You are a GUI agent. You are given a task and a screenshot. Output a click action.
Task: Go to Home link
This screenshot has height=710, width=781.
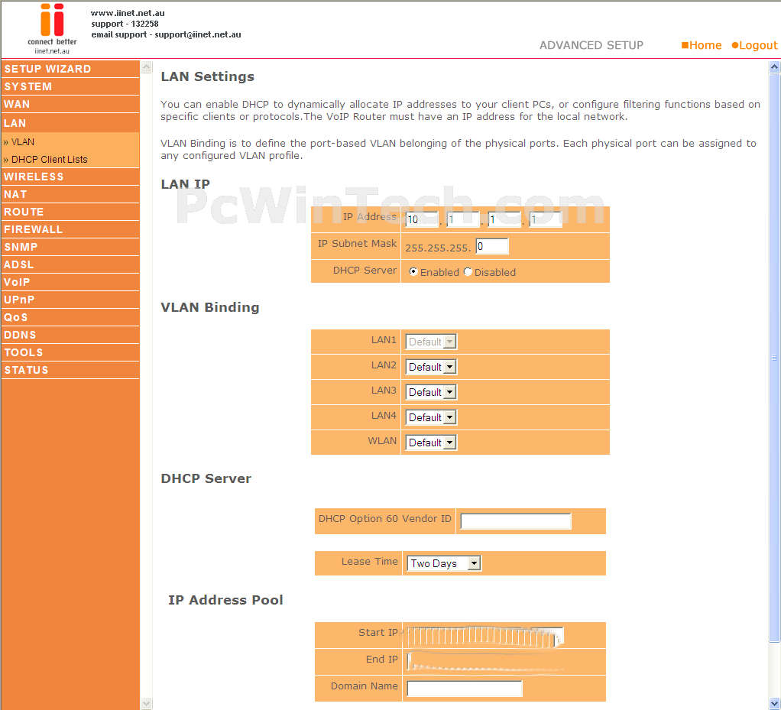click(702, 45)
